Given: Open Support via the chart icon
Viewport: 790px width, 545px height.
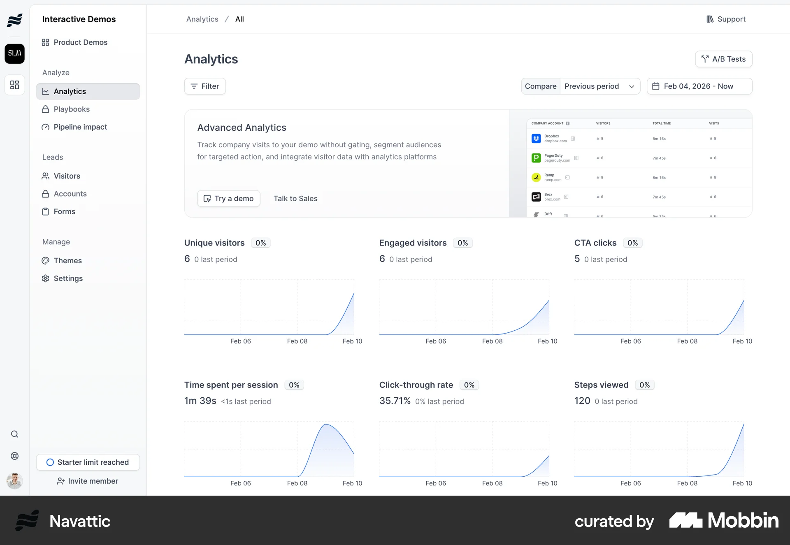Looking at the screenshot, I should click(710, 19).
